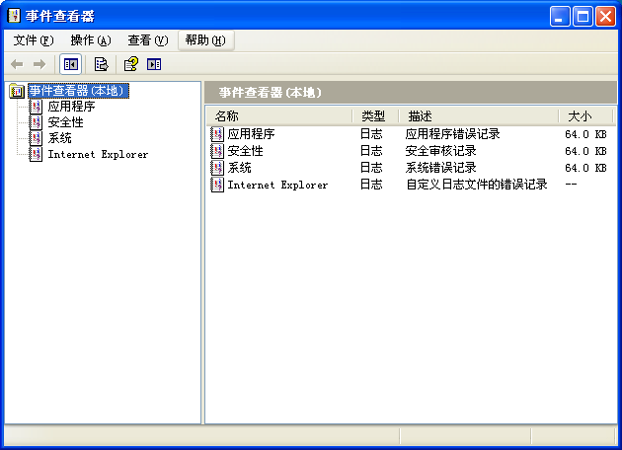Click the 应用程序错误记录 description text

(452, 134)
